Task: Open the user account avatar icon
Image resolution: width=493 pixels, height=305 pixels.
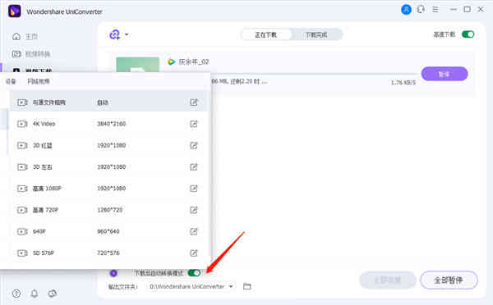Action: (406, 10)
